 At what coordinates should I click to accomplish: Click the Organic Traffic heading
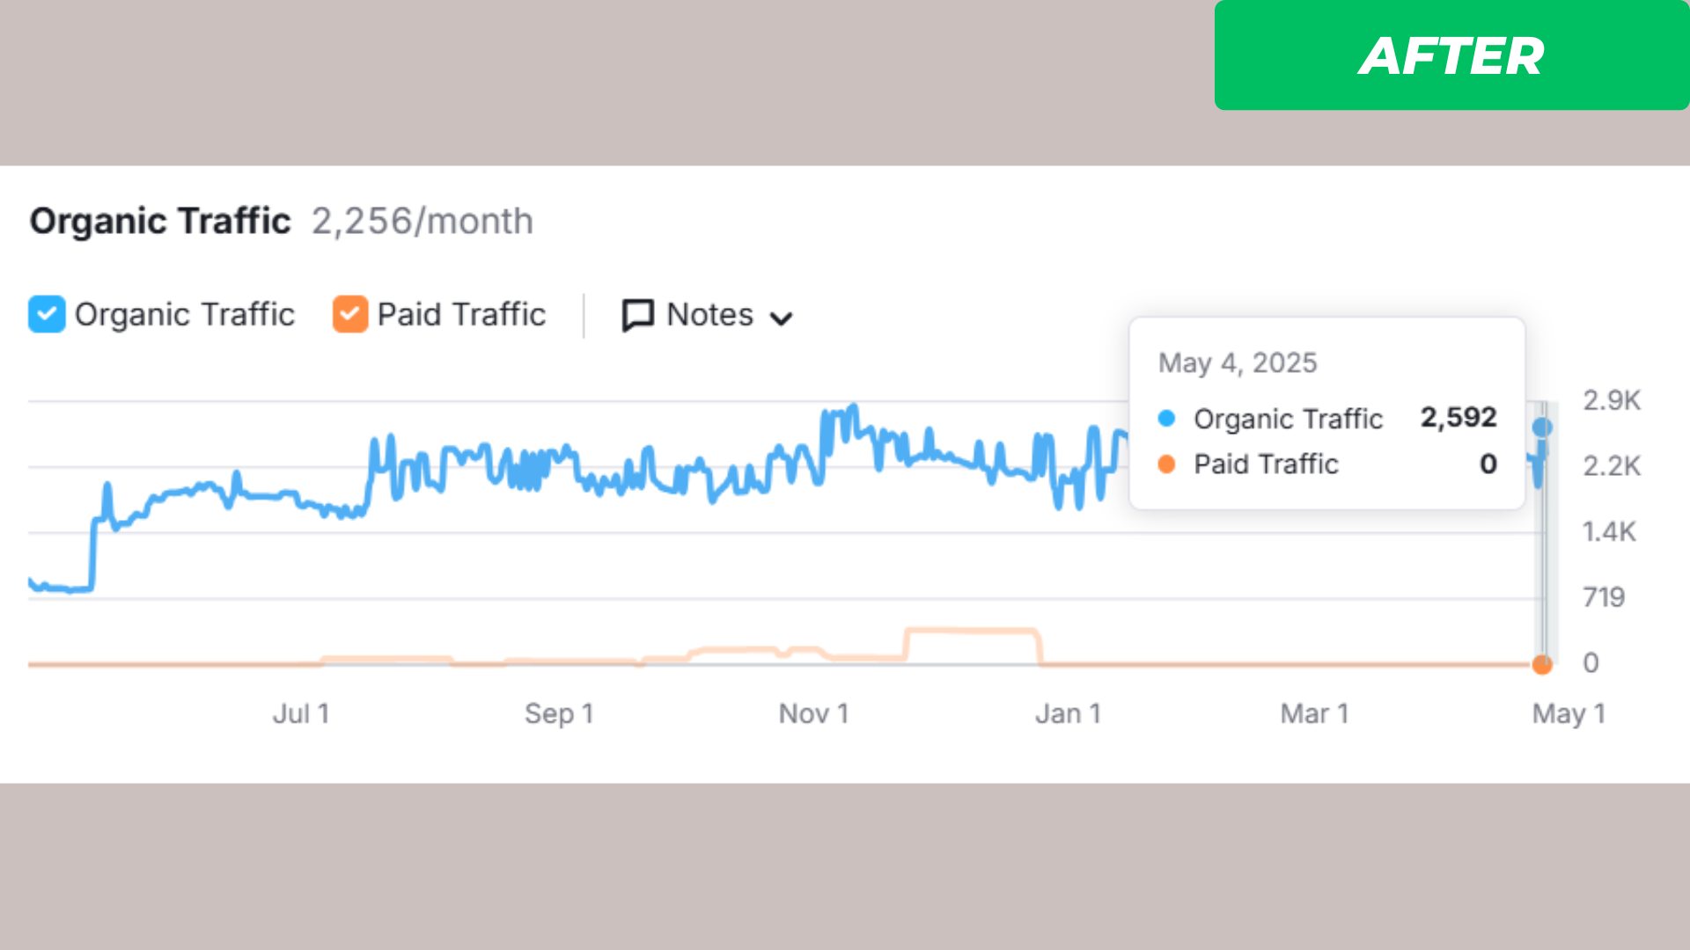[x=160, y=221]
